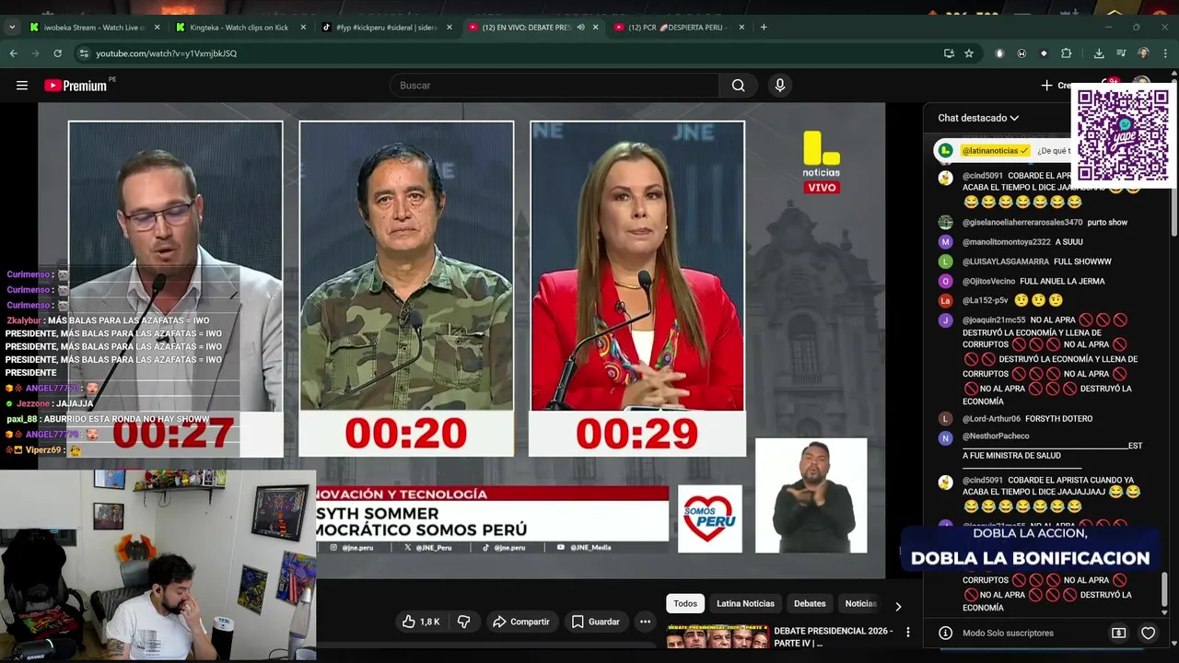Switch to Kingteka Watch clips tab
Screen dimensions: 1179x663
coord(239,28)
